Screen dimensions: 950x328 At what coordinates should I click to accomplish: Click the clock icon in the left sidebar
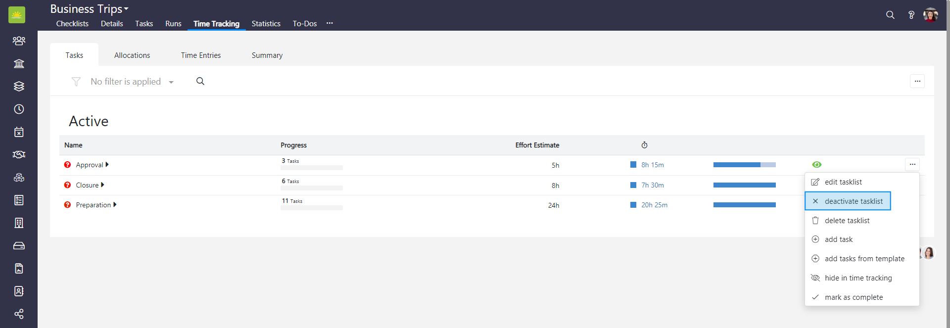tap(19, 109)
